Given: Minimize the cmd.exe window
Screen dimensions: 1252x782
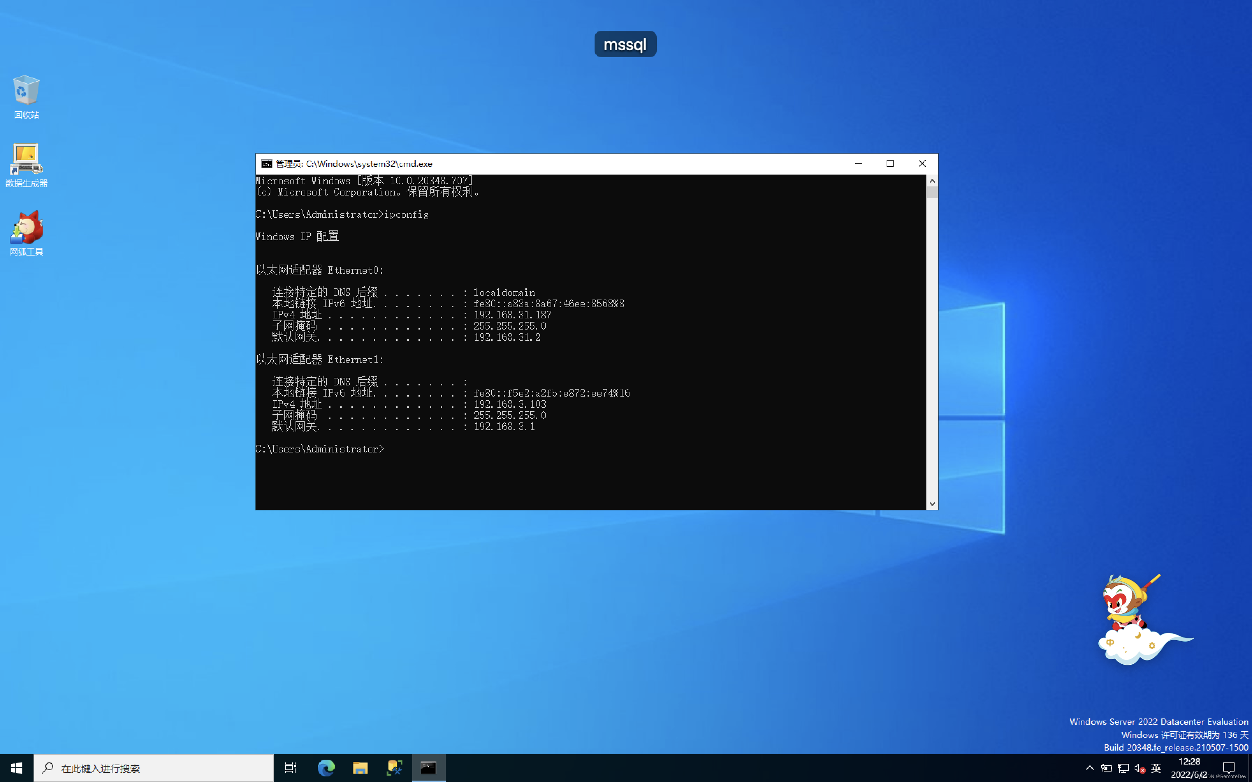Looking at the screenshot, I should pyautogui.click(x=859, y=164).
